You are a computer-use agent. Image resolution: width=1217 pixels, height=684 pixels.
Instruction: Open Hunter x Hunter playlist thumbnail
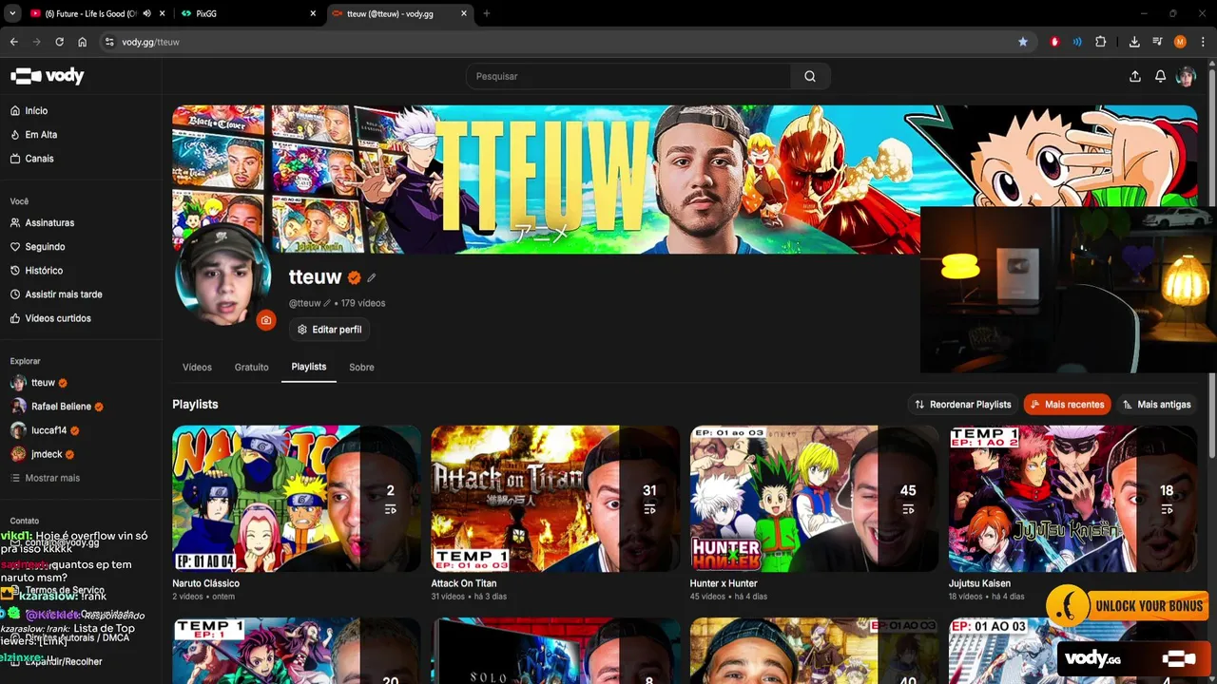(814, 499)
